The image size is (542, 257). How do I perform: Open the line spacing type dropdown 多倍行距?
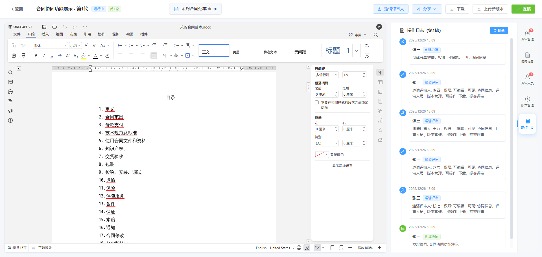(x=327, y=75)
